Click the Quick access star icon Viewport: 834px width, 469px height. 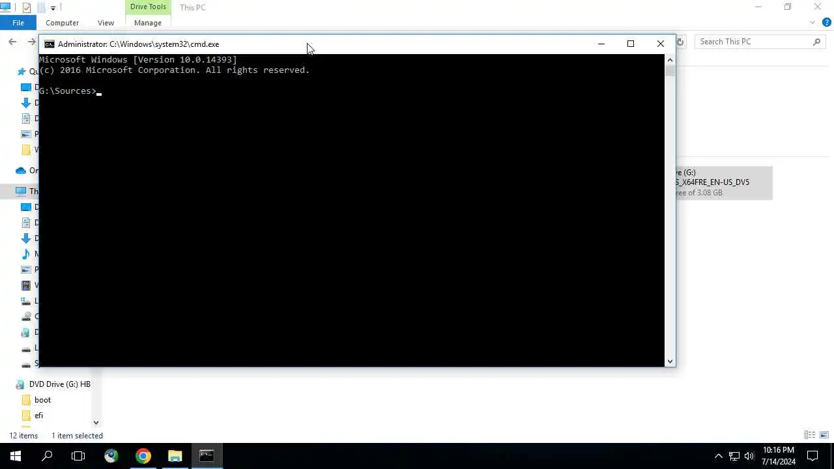[x=21, y=72]
